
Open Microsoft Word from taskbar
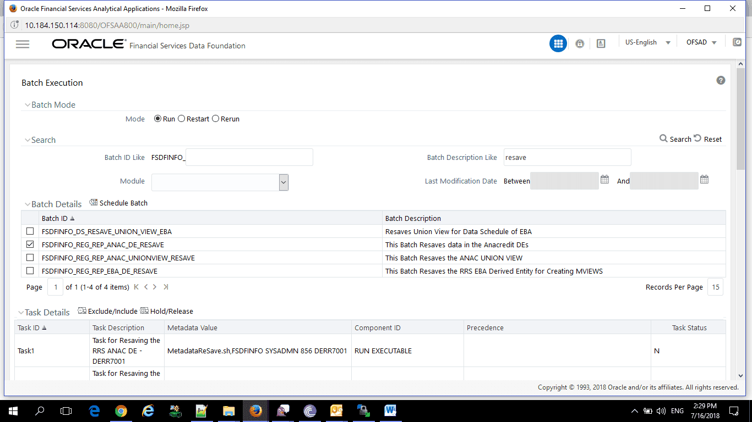[390, 410]
